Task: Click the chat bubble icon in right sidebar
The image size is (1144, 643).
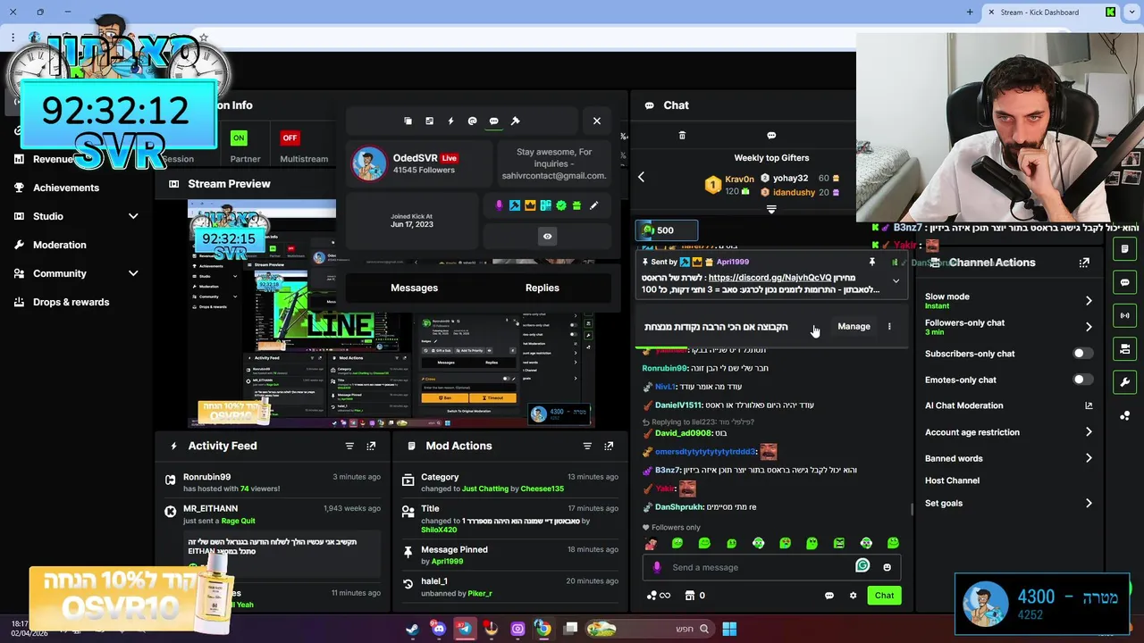Action: tap(1124, 282)
